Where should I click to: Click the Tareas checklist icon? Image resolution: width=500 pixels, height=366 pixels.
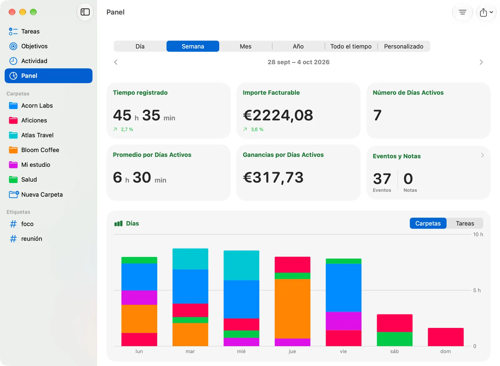tap(13, 32)
